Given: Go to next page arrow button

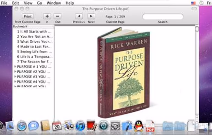Looking at the screenshot, I should click(x=91, y=16).
